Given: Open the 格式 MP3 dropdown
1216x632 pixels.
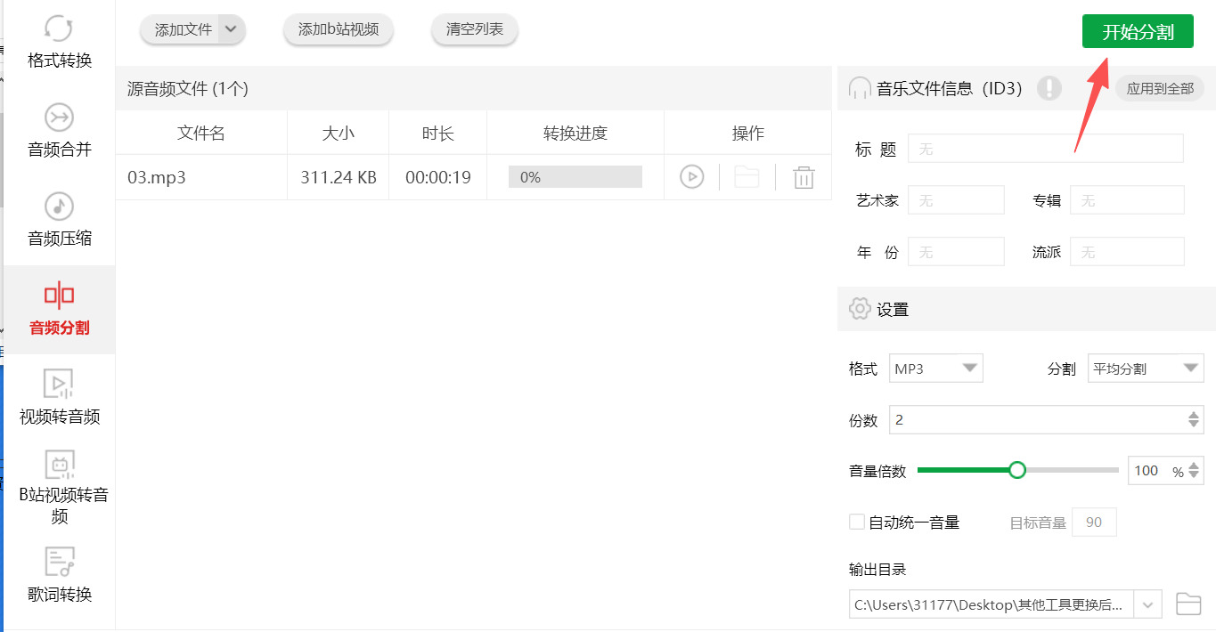Looking at the screenshot, I should [935, 368].
